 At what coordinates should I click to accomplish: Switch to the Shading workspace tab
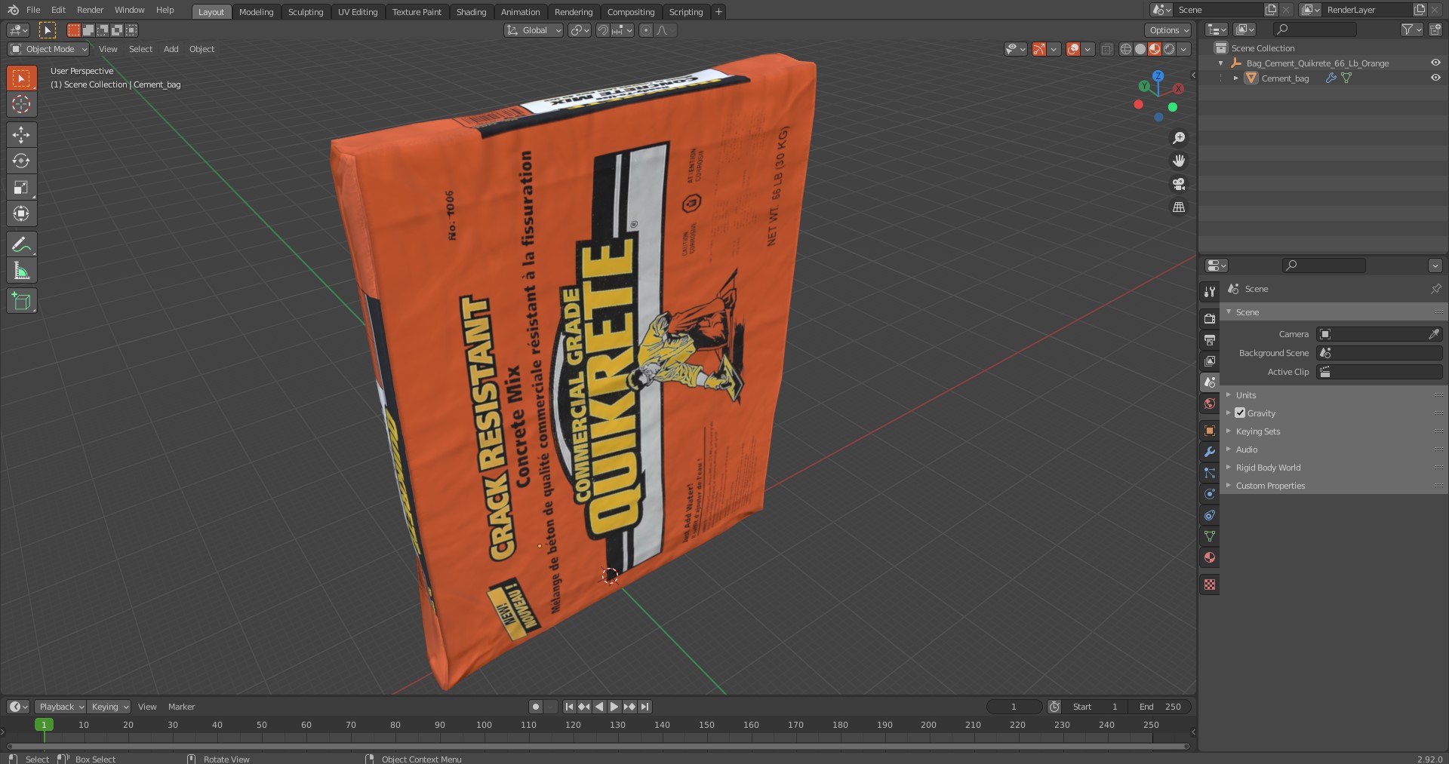(x=471, y=11)
